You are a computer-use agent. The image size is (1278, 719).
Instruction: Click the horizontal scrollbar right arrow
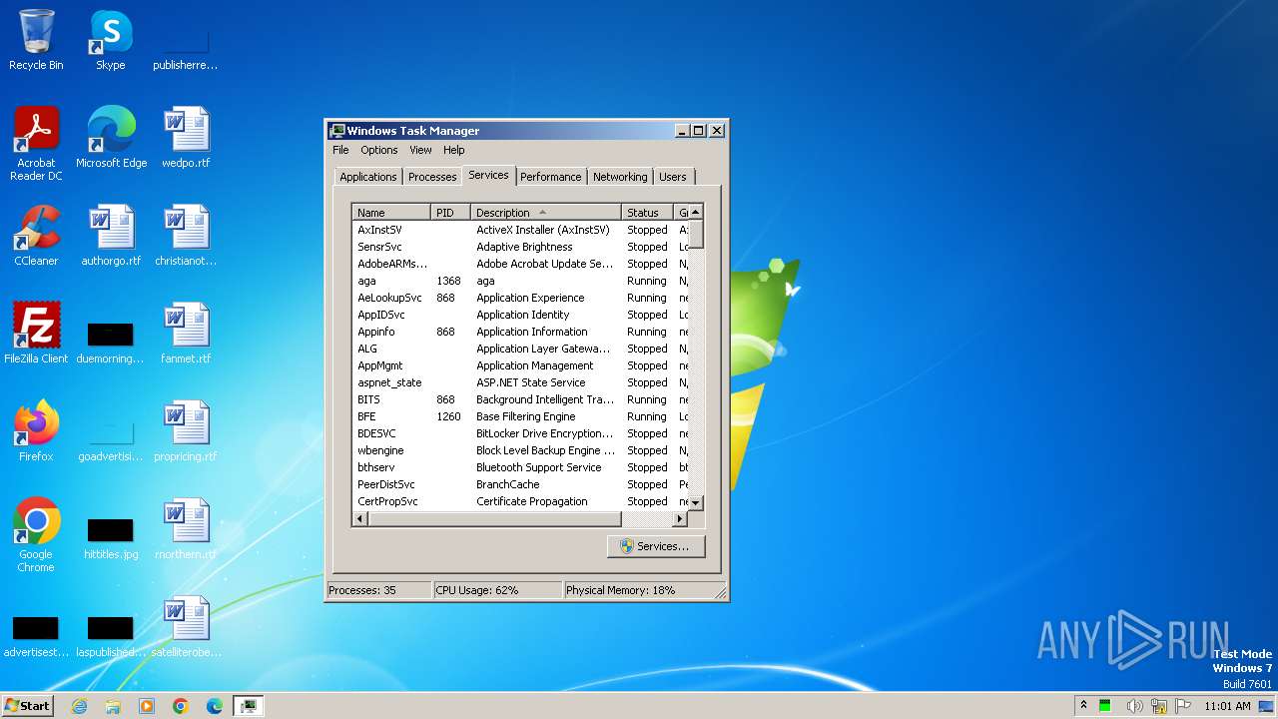[680, 519]
